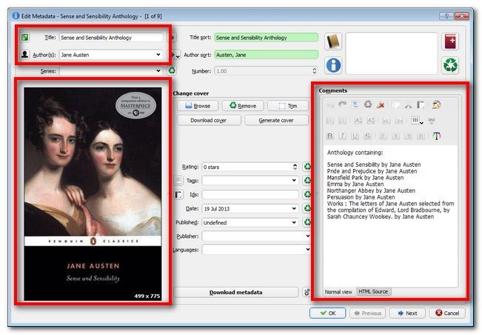The height and width of the screenshot is (335, 482).
Task: Open the manage authors icon
Action: click(x=24, y=54)
